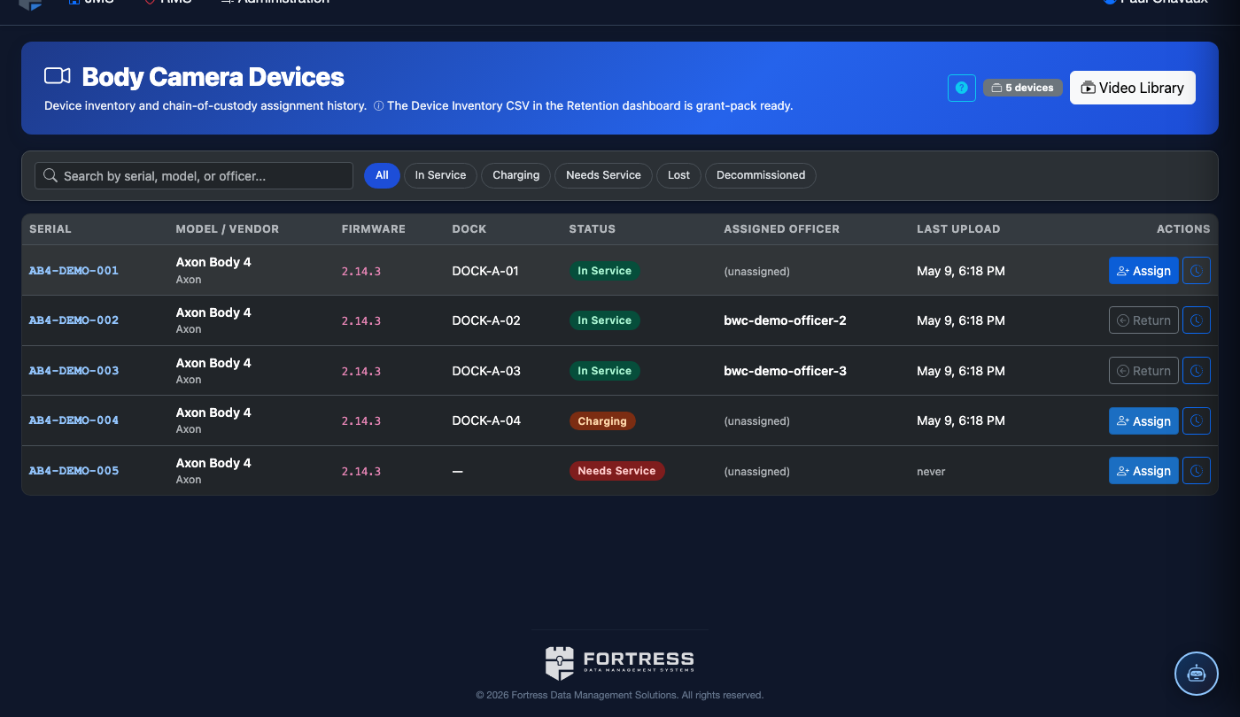Filter devices by In Service
This screenshot has width=1240, height=717.
(440, 175)
